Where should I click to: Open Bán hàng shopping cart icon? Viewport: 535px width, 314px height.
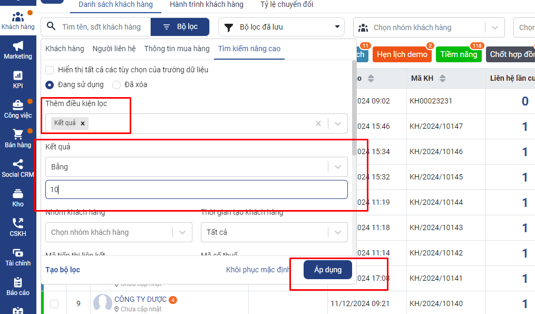pos(18,139)
